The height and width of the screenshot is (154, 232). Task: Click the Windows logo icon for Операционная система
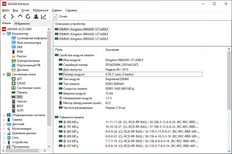pyautogui.click(x=9, y=115)
